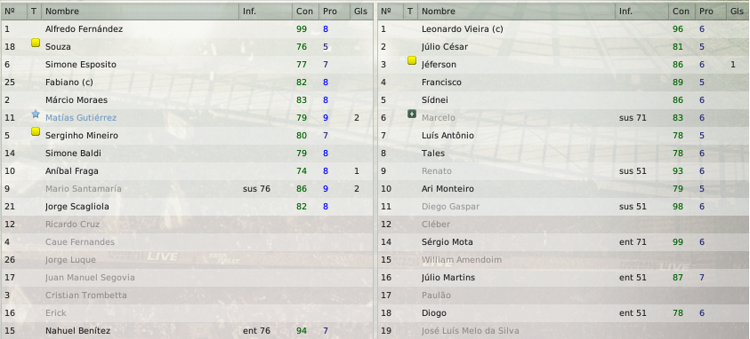Click star icon beside Matías Gutiérrez

coord(36,114)
